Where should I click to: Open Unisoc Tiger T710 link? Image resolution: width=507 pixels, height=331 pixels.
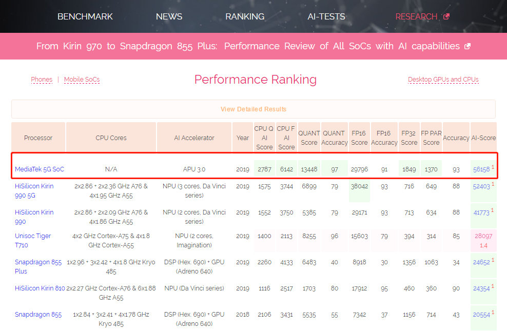[33, 240]
